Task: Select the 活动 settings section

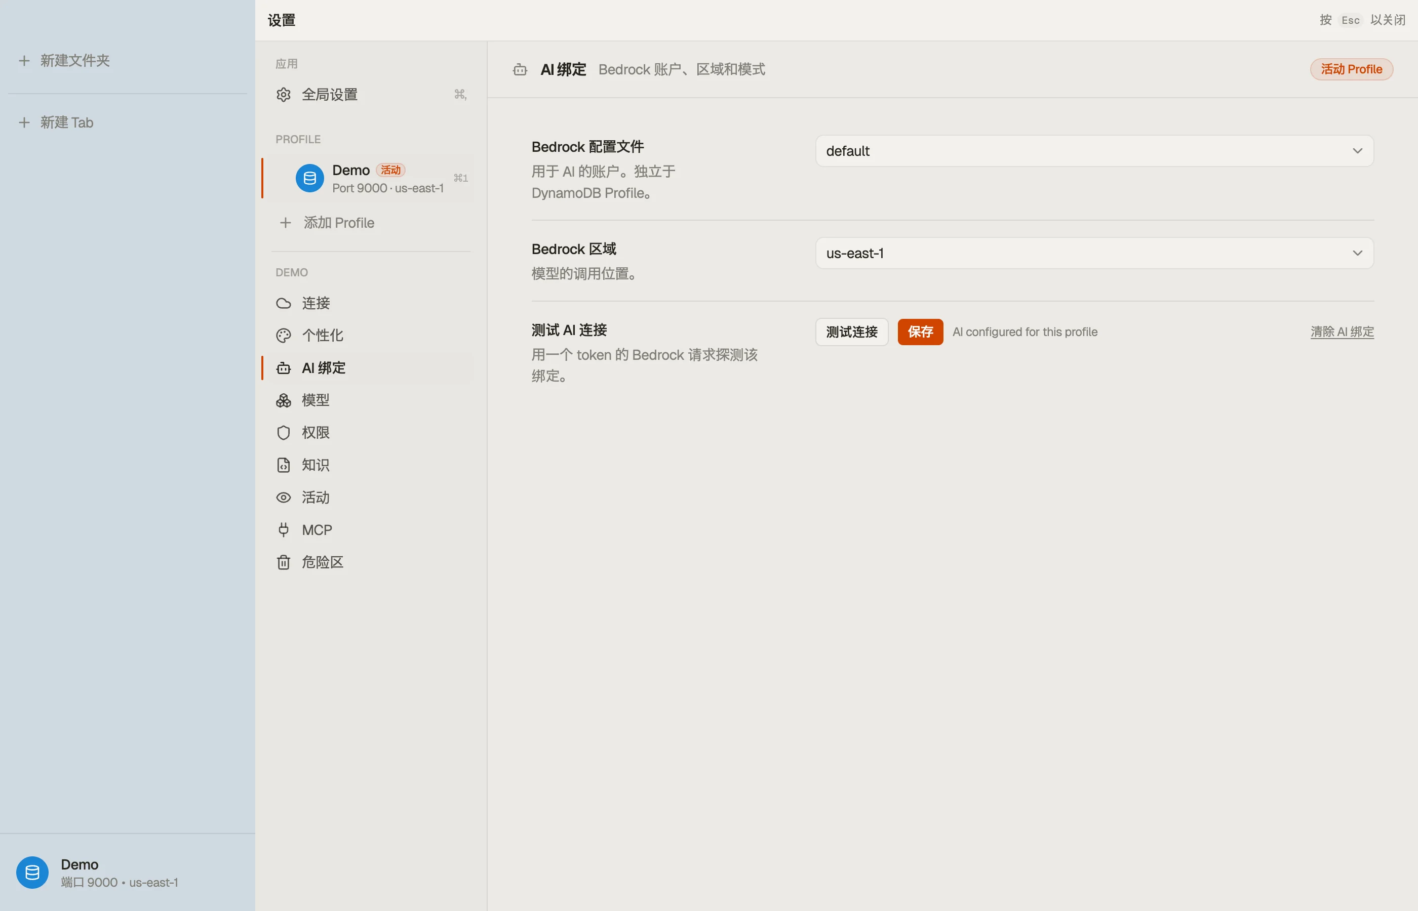Action: click(x=371, y=498)
